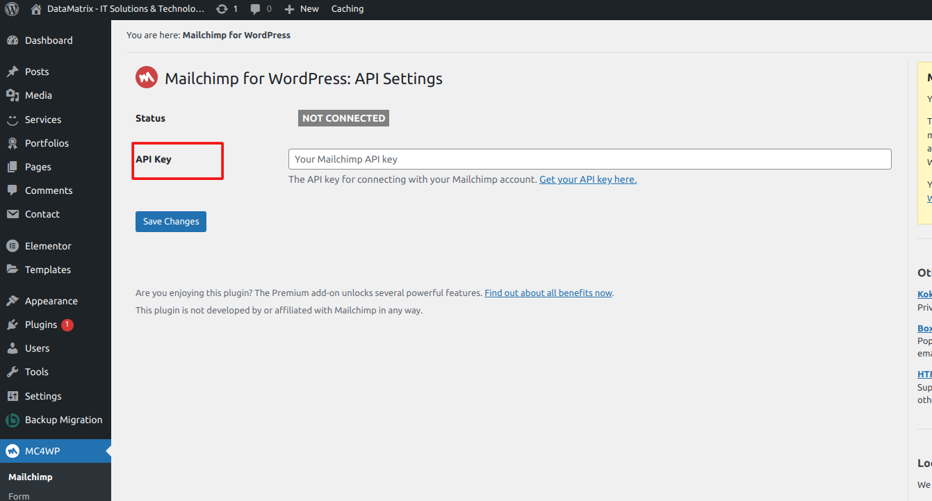Go to Templates in sidebar
This screenshot has height=501, width=932.
click(56, 270)
